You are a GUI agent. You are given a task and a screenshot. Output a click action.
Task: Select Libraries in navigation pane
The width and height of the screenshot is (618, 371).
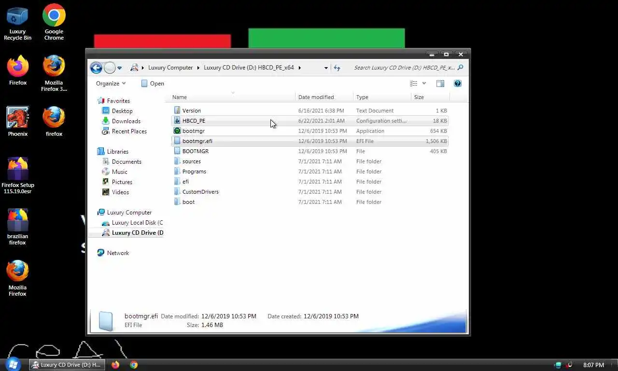coord(117,152)
